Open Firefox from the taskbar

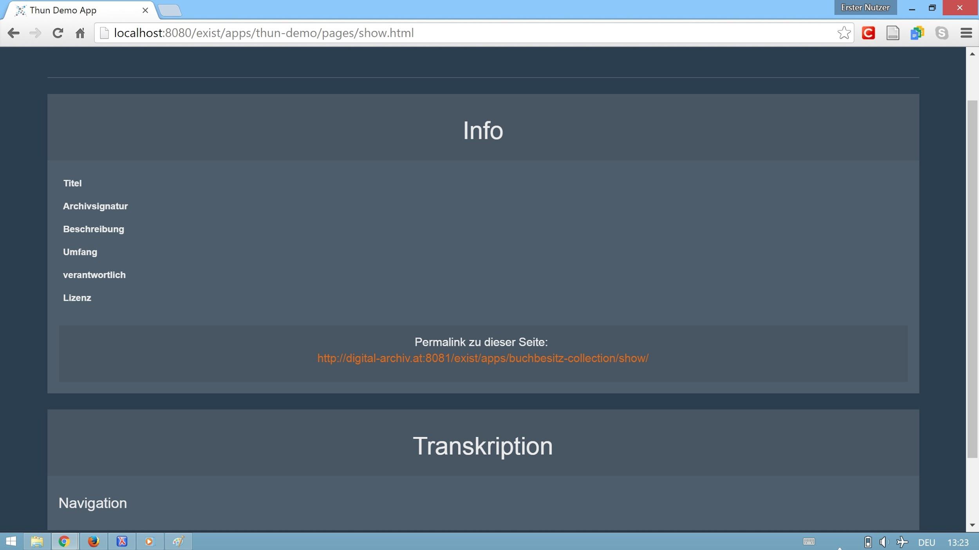pos(93,541)
